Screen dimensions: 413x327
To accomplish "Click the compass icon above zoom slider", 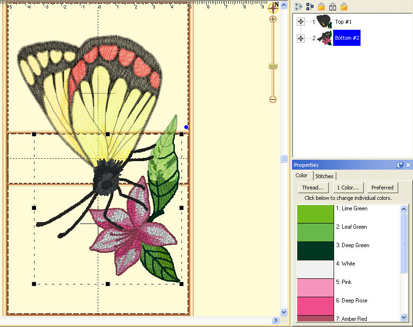I will tap(273, 7).
